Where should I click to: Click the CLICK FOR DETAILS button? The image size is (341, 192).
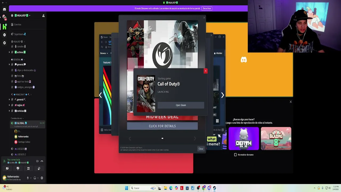[162, 126]
